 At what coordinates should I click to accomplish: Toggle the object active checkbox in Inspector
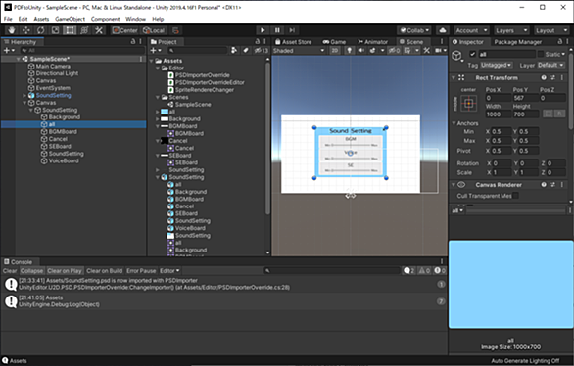tap(472, 54)
